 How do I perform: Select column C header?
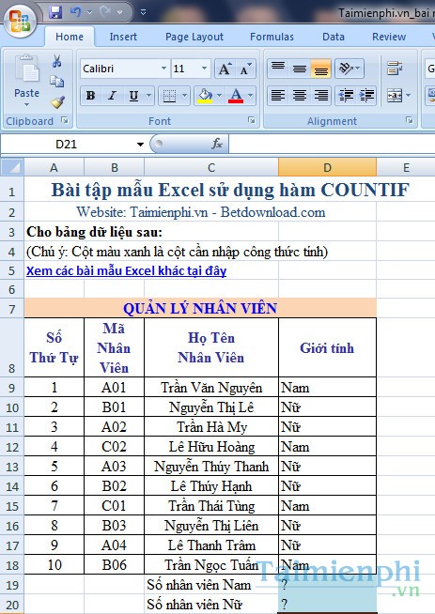(x=211, y=167)
